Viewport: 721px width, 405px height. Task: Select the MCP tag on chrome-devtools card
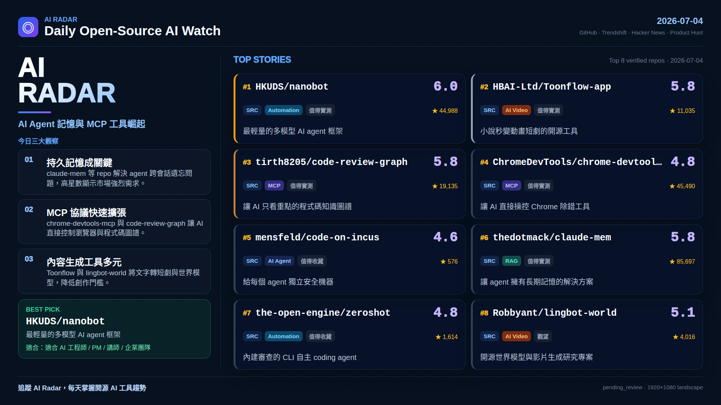point(511,186)
